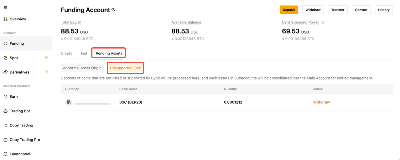Click the Spot icon in sidebar
The height and width of the screenshot is (160, 400).
click(5, 58)
